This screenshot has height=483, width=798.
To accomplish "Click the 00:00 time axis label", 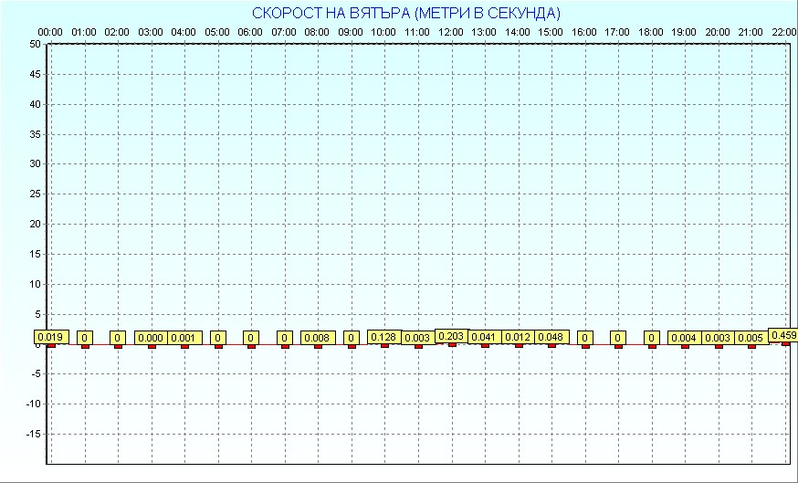I will pyautogui.click(x=50, y=33).
